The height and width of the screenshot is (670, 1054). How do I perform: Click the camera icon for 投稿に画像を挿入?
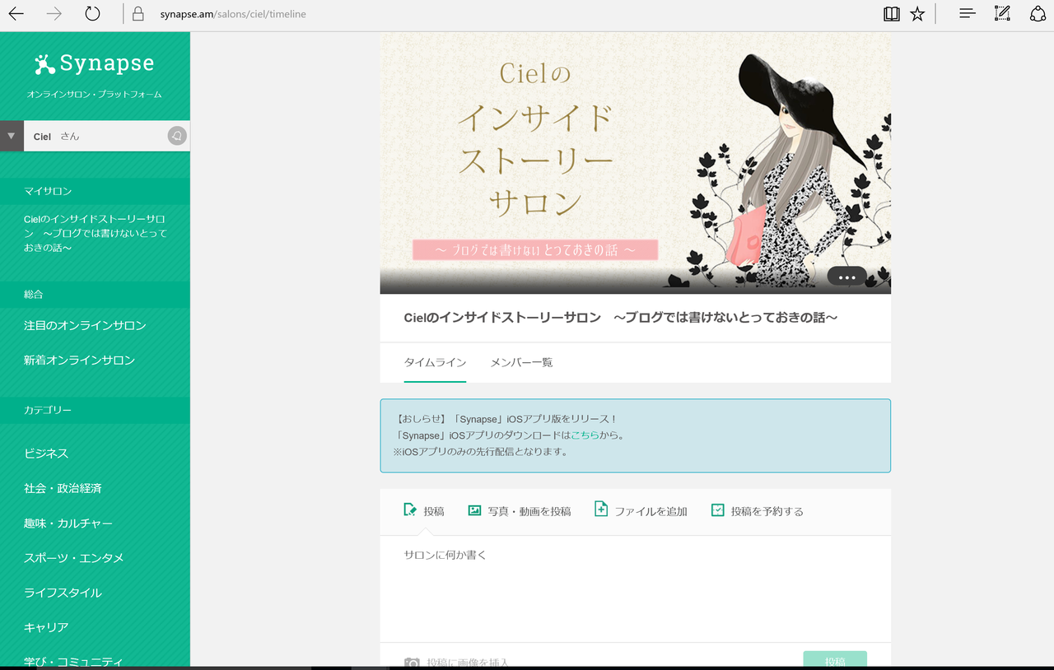[412, 663]
